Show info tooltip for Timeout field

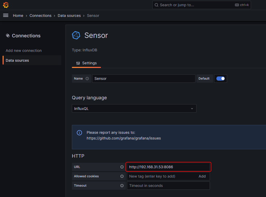point(122,186)
